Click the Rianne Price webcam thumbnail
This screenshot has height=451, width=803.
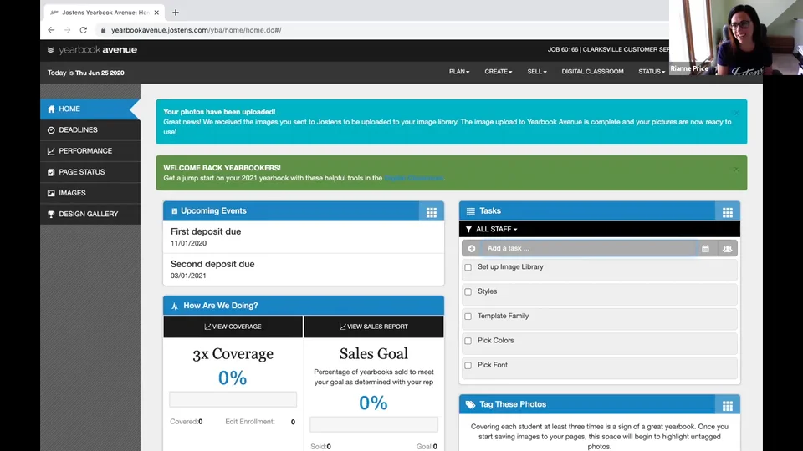pyautogui.click(x=736, y=38)
